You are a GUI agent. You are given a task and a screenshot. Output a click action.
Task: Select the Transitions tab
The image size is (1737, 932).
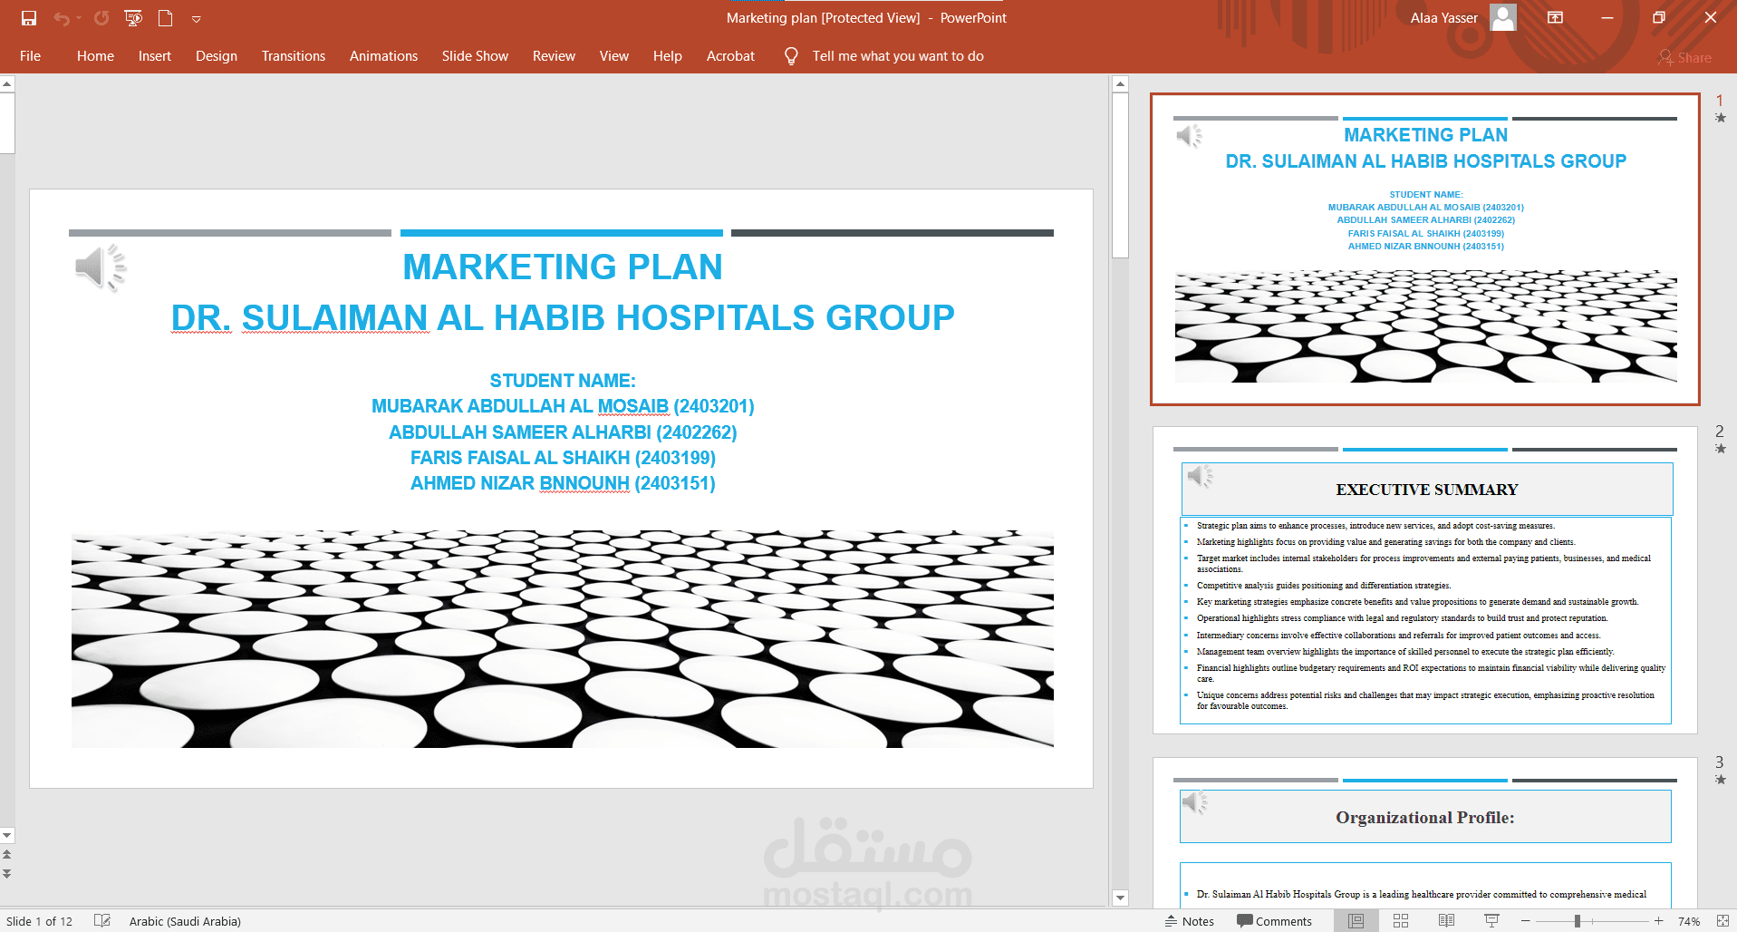294,56
